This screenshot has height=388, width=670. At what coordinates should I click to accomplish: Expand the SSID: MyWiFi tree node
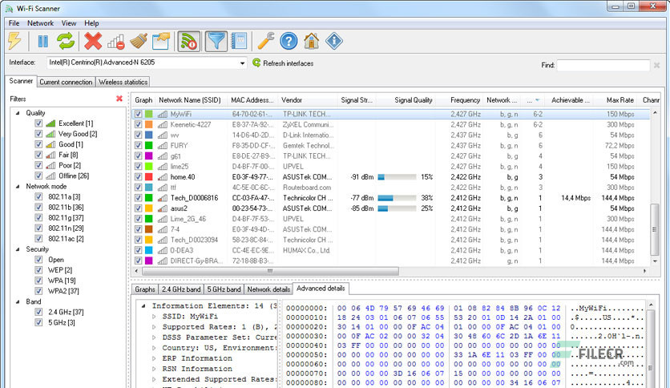pos(154,317)
